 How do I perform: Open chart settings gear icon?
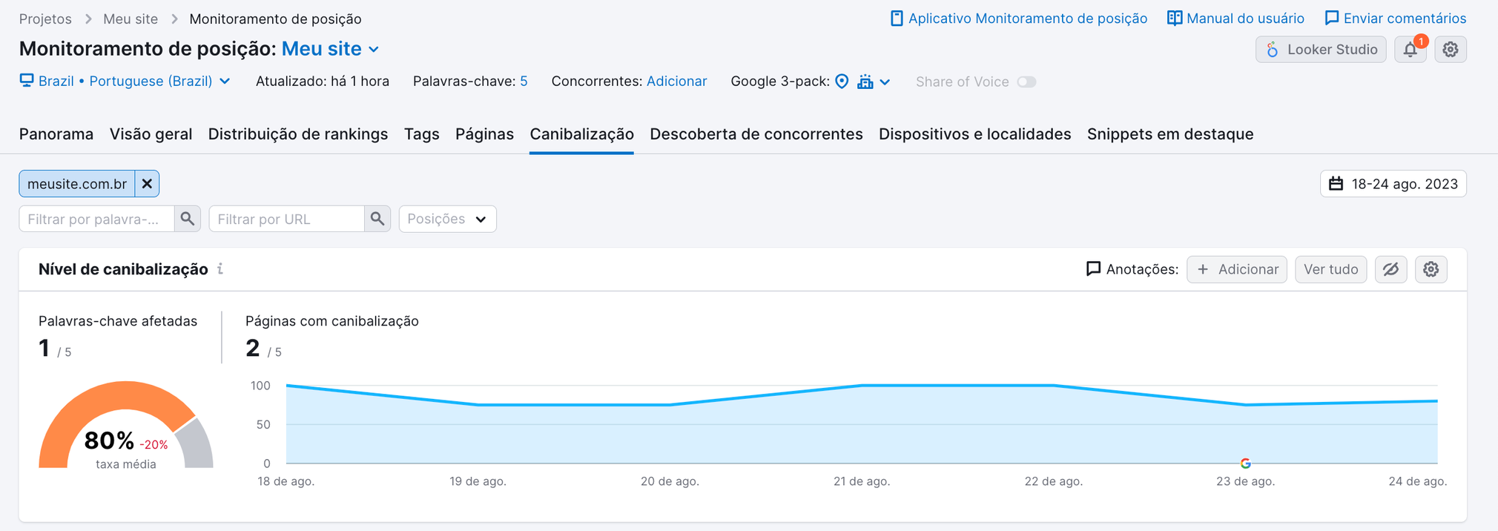[x=1431, y=269]
